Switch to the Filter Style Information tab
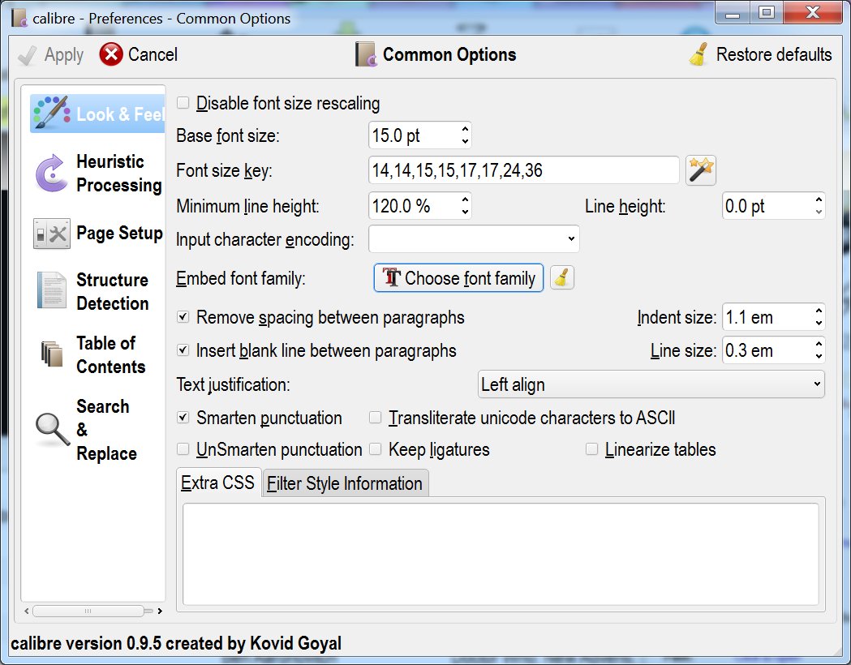This screenshot has width=851, height=665. point(345,483)
